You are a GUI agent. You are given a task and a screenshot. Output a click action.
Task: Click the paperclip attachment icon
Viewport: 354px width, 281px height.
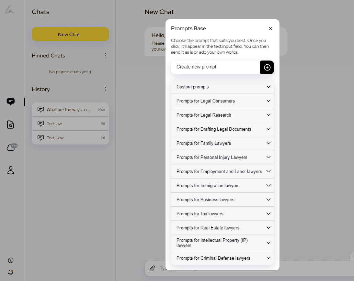click(x=152, y=268)
